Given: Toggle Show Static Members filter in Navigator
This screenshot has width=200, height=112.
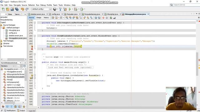Looking at the screenshot, I should 11,106.
